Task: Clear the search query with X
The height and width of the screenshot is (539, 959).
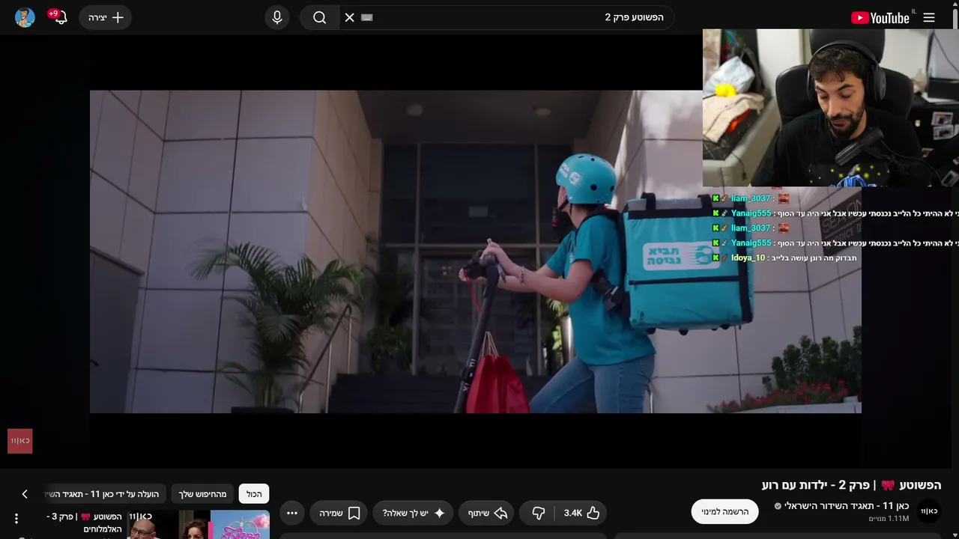Action: 349,17
